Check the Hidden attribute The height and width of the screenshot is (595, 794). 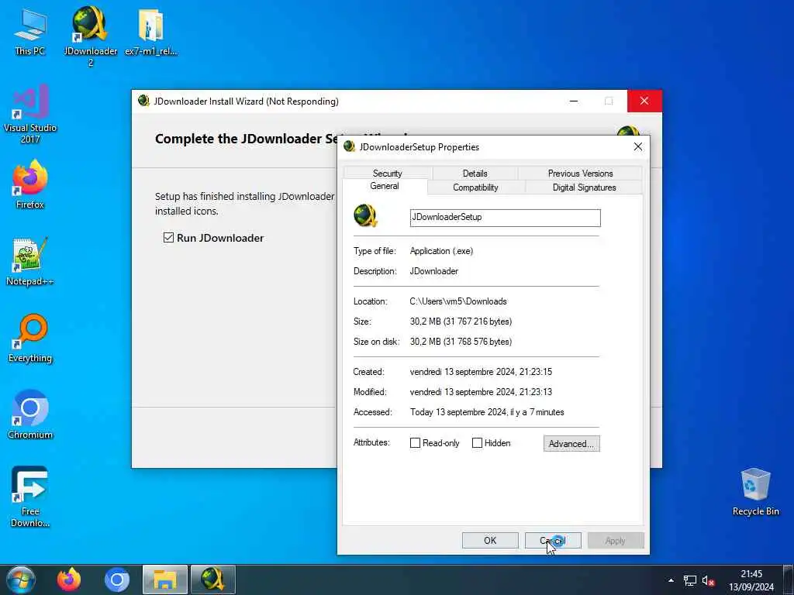(x=477, y=442)
